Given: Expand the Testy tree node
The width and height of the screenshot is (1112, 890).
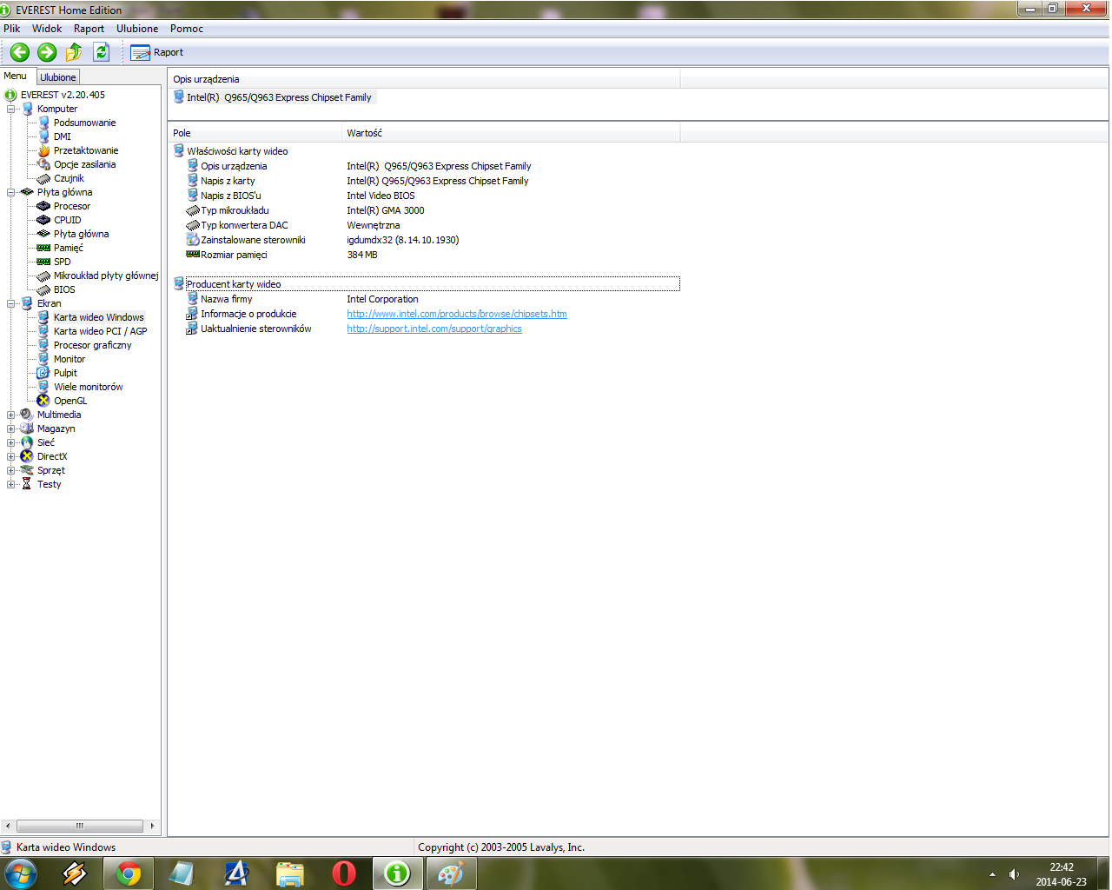Looking at the screenshot, I should pos(11,484).
